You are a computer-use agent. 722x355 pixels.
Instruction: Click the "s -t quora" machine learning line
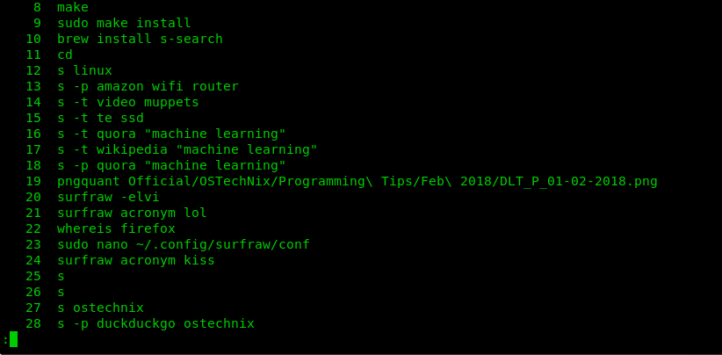171,134
